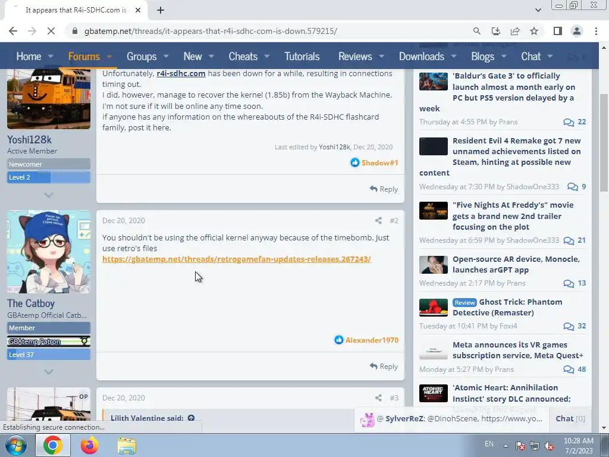Screen dimensions: 609x457
Task: Expand the Forums dropdown arrow
Action: [x=109, y=57]
